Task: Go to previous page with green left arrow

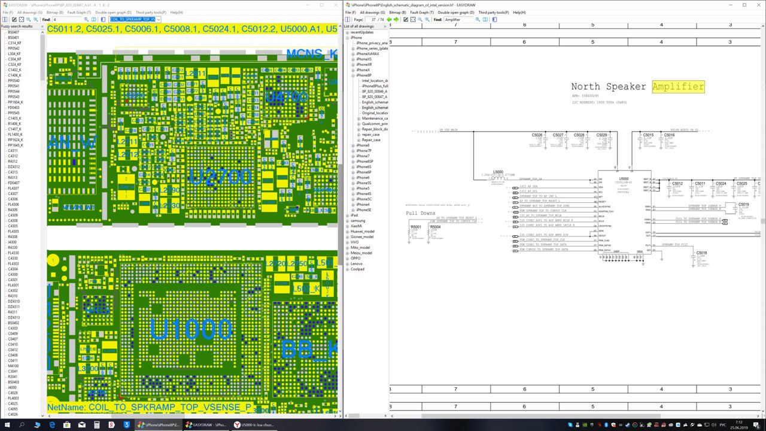Action: point(389,20)
